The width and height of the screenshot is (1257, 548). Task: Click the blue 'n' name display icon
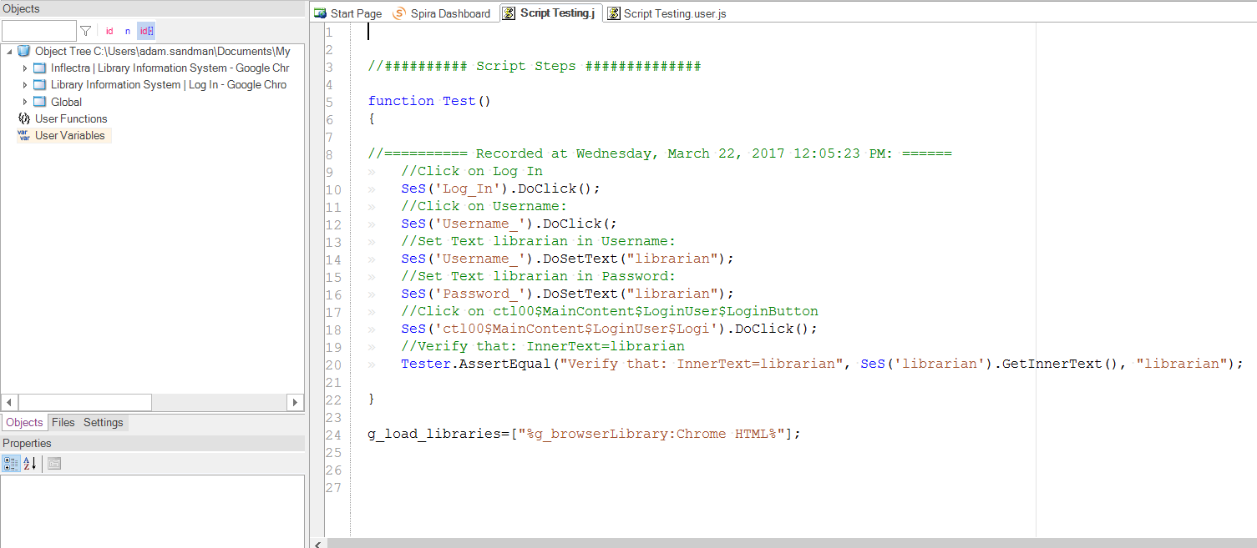(128, 31)
